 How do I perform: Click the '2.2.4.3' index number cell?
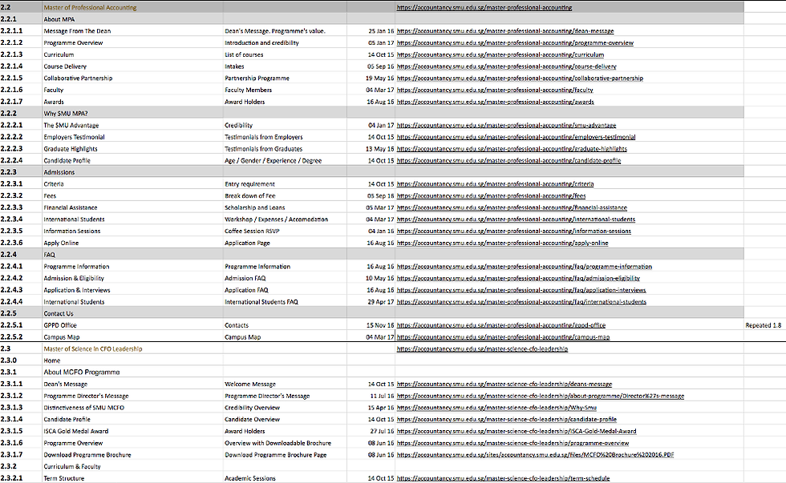tap(21, 290)
